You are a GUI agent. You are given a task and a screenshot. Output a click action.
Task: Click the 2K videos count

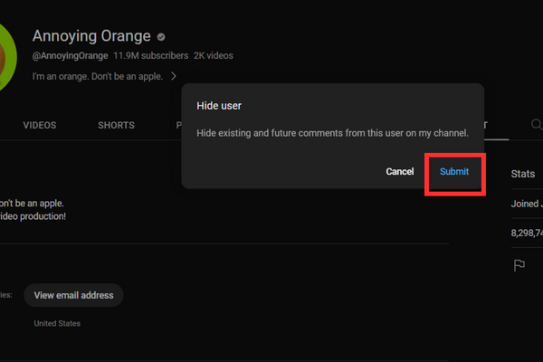click(x=214, y=56)
